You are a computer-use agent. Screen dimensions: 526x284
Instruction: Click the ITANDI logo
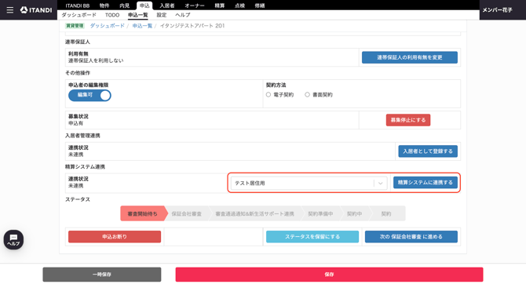[x=36, y=10]
